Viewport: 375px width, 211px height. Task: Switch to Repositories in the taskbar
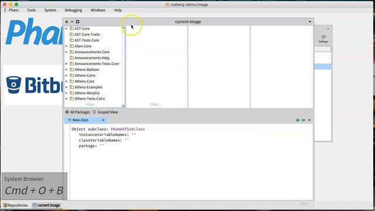click(15, 205)
